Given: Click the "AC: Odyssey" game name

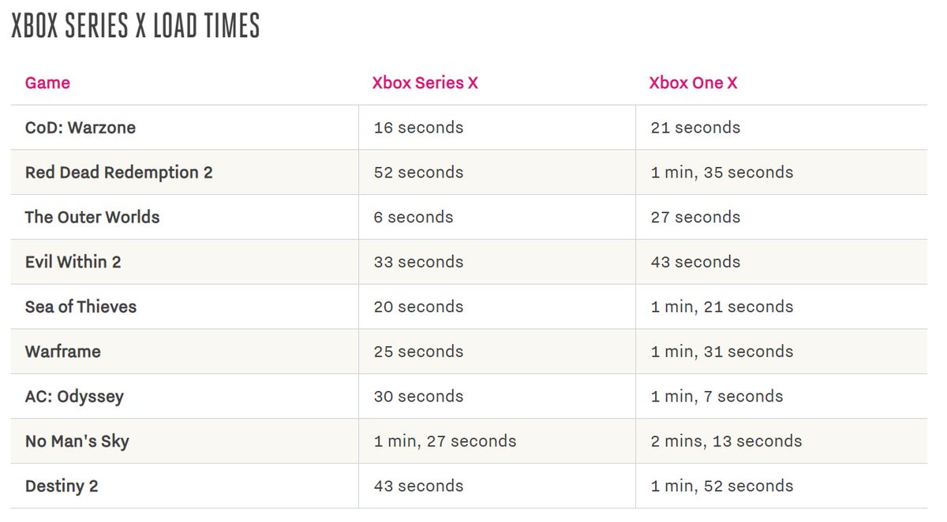Looking at the screenshot, I should coord(74,397).
